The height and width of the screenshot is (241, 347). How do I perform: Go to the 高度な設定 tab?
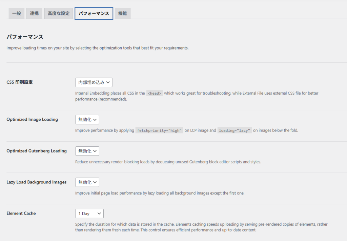(59, 14)
